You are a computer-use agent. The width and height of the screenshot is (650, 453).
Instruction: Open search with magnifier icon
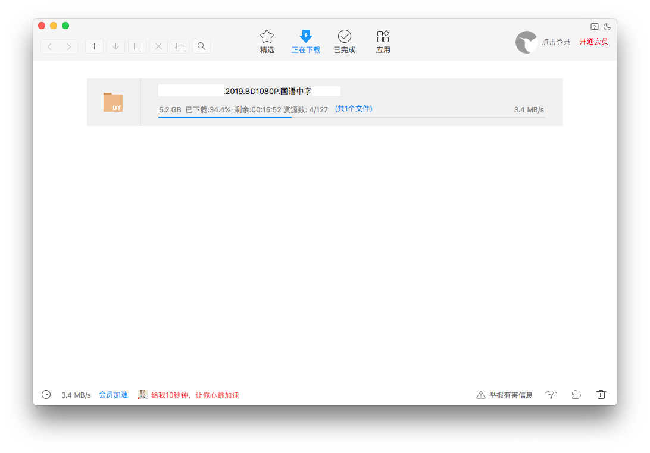tap(201, 46)
